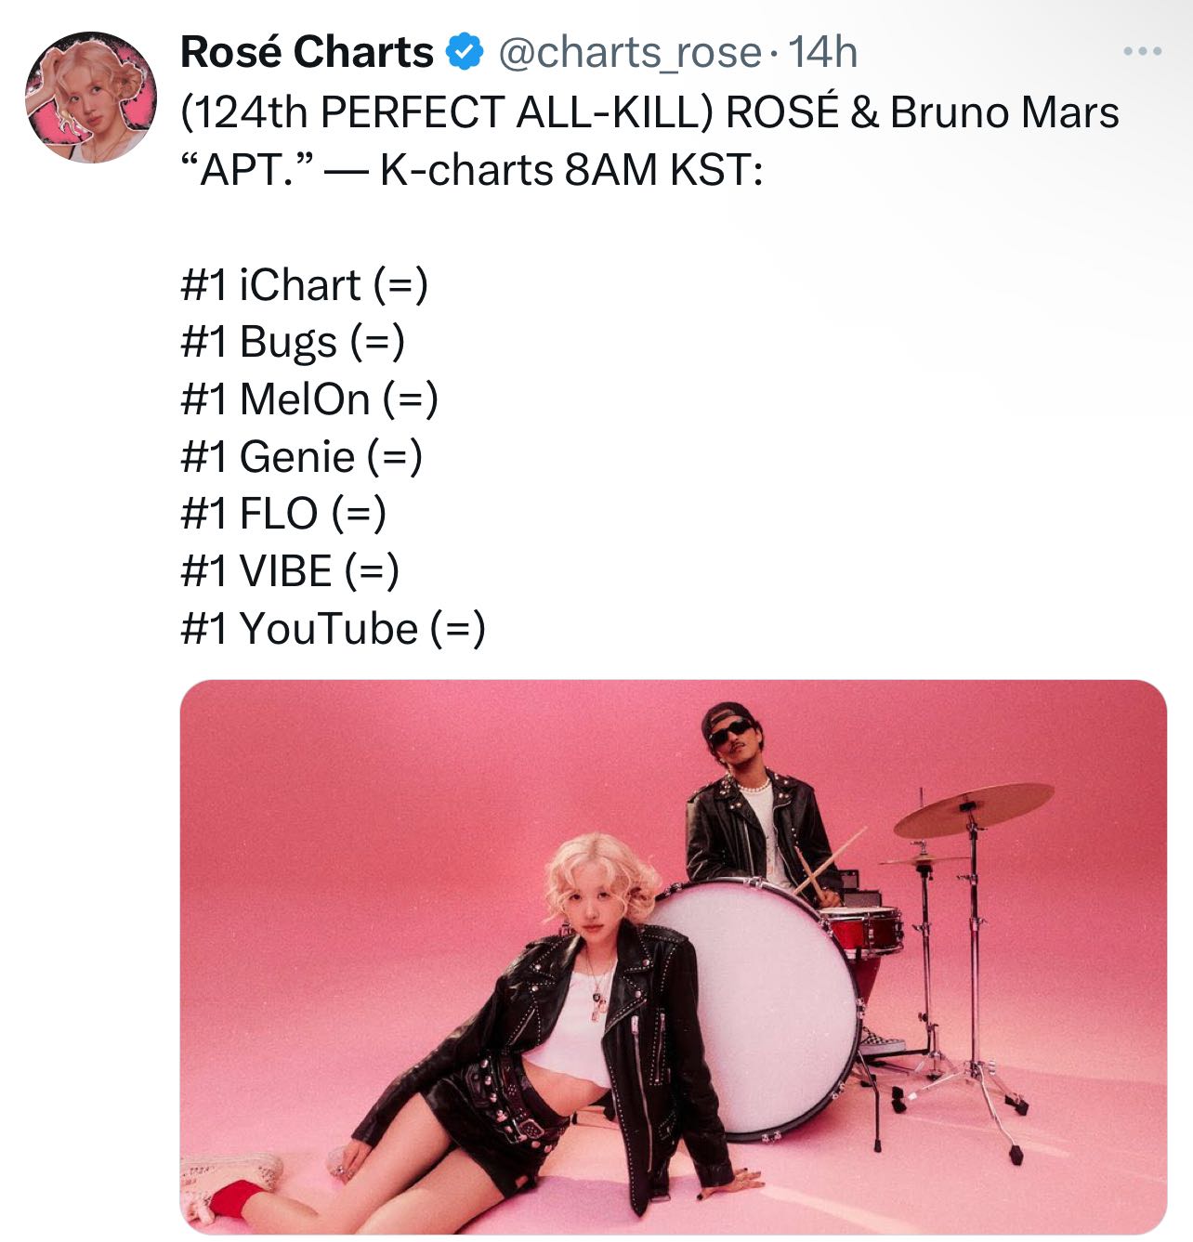Select the "124th PERFECT ALL-KILL" text

coord(448,112)
